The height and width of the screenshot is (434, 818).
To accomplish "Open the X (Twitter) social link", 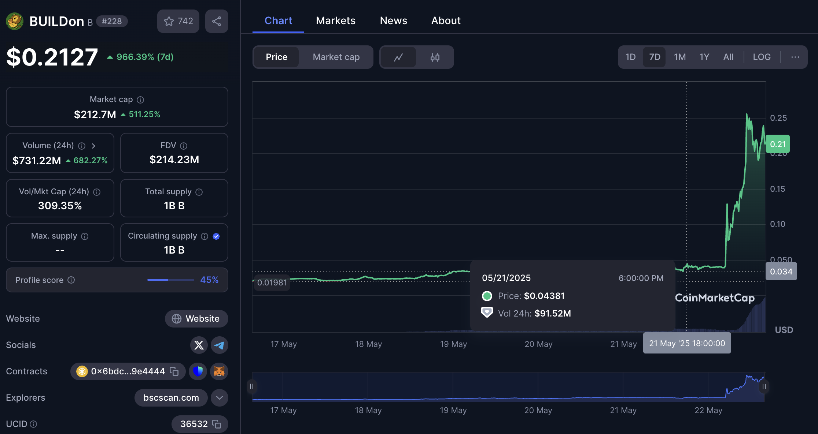I will pos(199,345).
